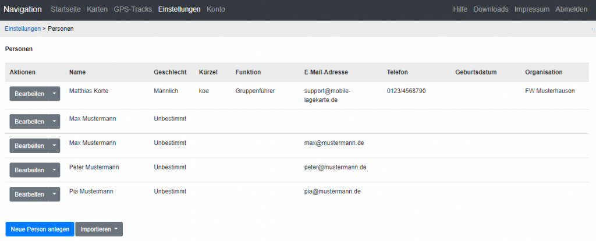
Task: Click the Name column header
Action: click(x=77, y=72)
